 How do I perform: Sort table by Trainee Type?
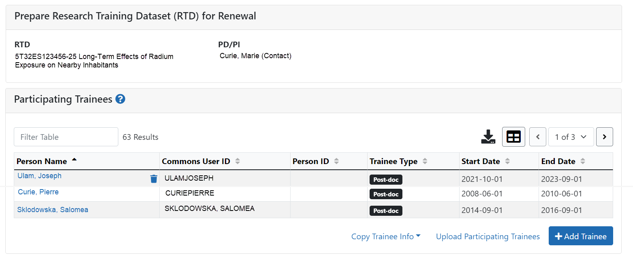pyautogui.click(x=425, y=161)
